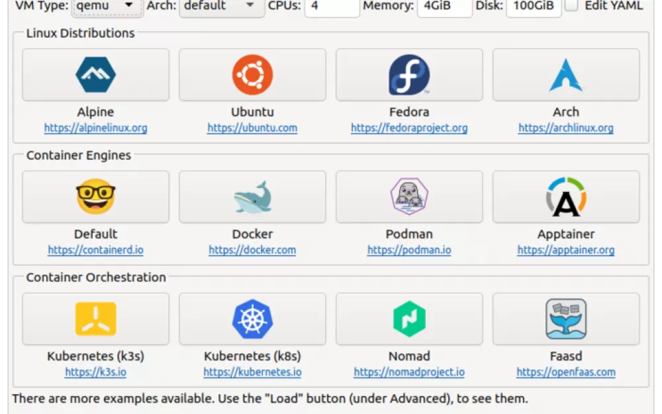
Task: Click the Alpine label text
Action: click(95, 111)
